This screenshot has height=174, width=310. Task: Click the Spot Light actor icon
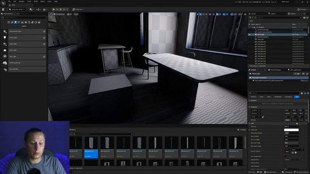(5, 44)
